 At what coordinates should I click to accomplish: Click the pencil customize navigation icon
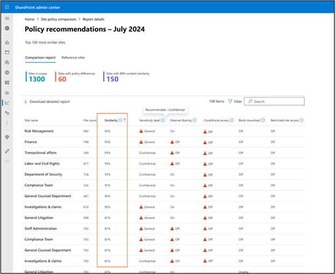7,151
